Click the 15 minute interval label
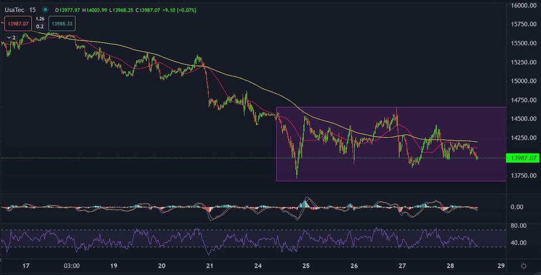541x275 pixels. tap(32, 10)
